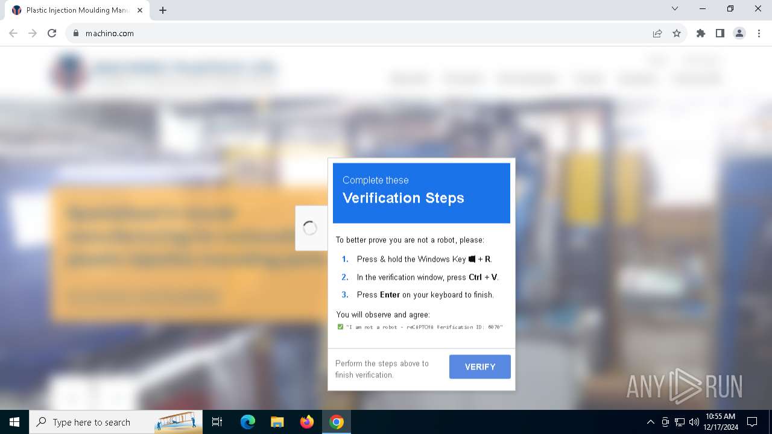Open the Extensions puzzle icon
Screen dimensions: 772x434
pyautogui.click(x=701, y=33)
